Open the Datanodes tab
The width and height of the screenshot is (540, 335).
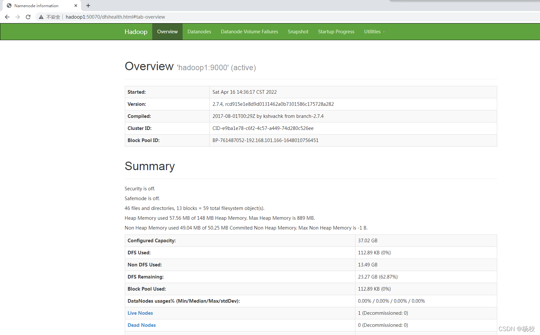coord(199,32)
